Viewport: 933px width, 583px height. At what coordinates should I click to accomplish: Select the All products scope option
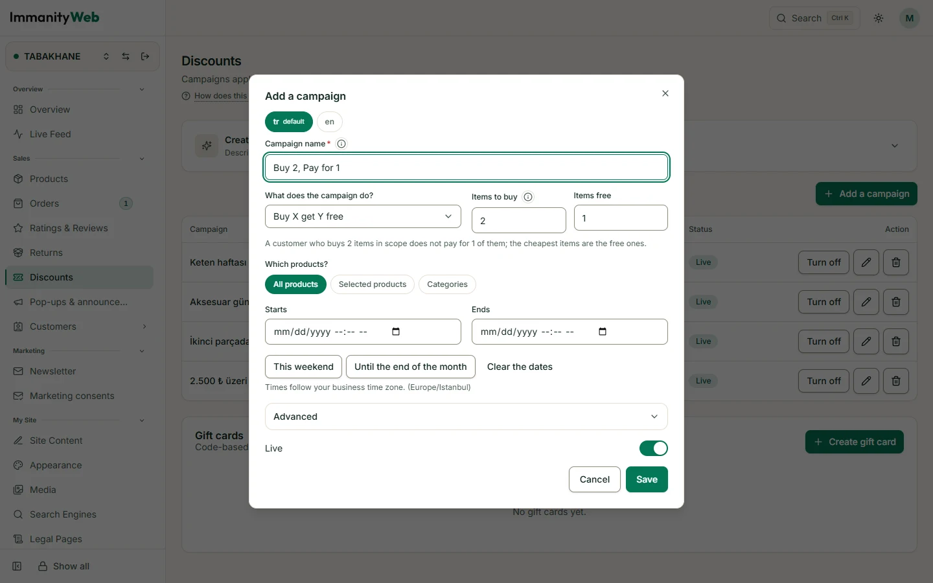[295, 284]
